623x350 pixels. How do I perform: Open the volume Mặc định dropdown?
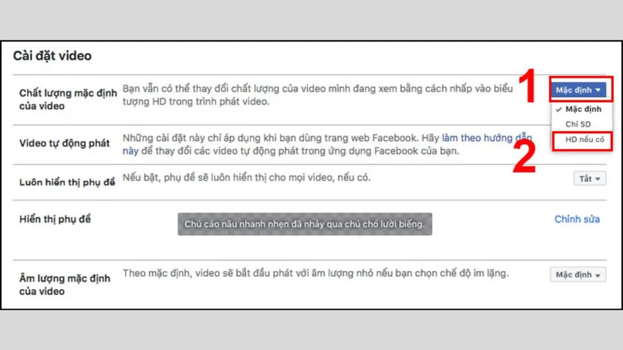[x=578, y=275]
